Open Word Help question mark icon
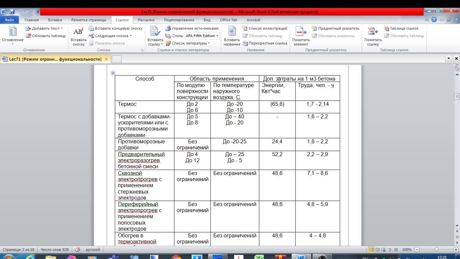Image resolution: width=460 pixels, height=259 pixels. coord(434,20)
